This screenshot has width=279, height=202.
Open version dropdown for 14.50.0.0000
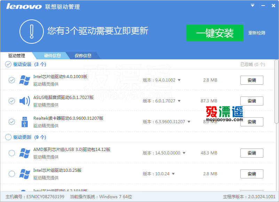[184, 153]
